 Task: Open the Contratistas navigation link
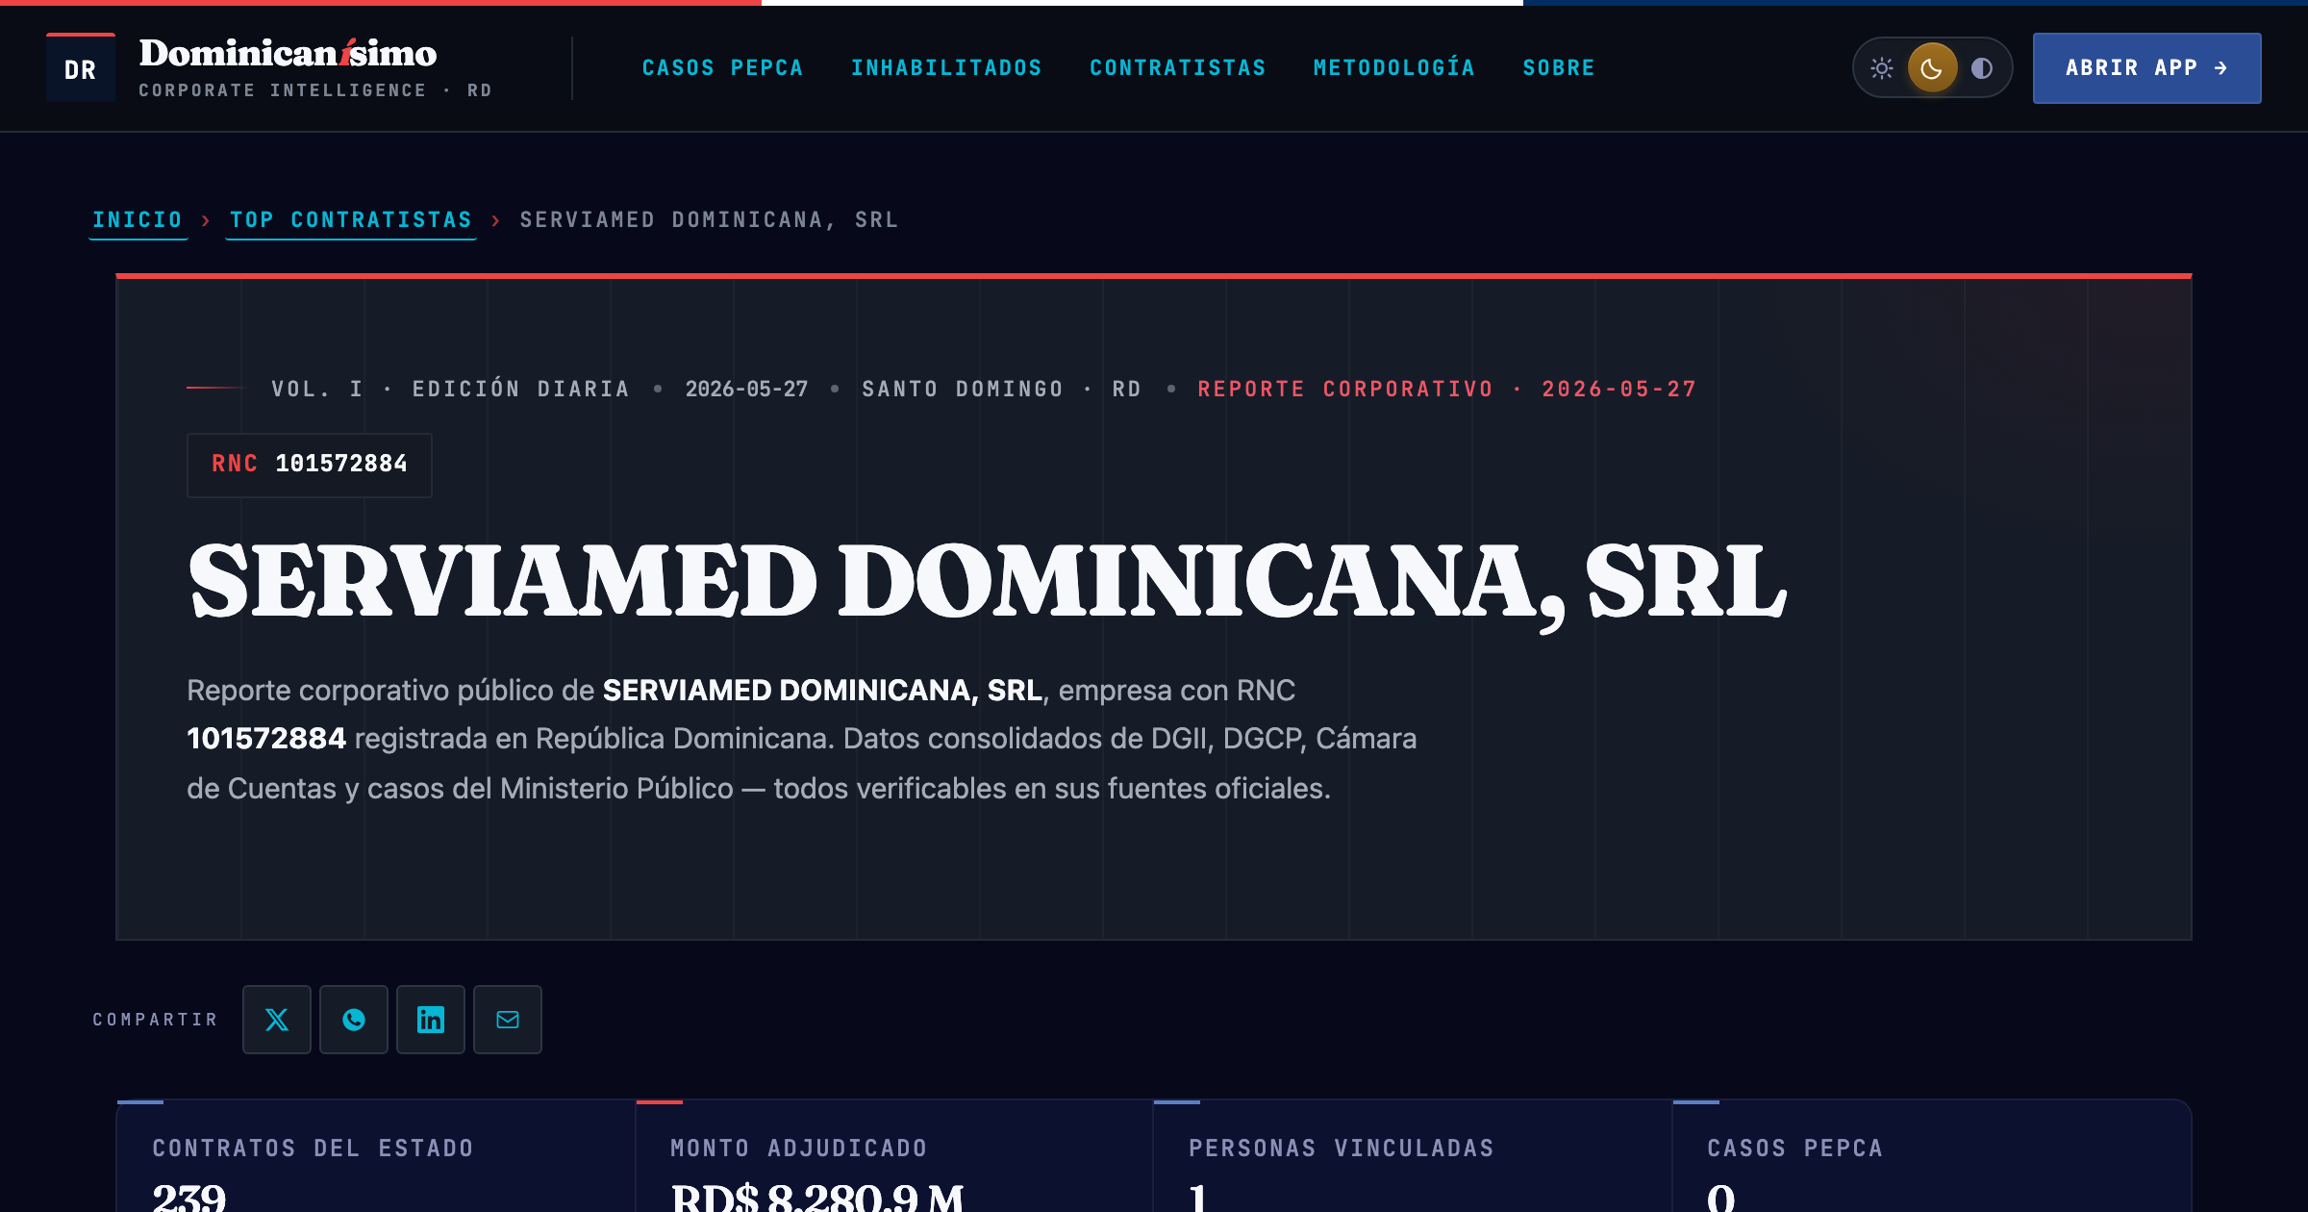coord(1178,68)
